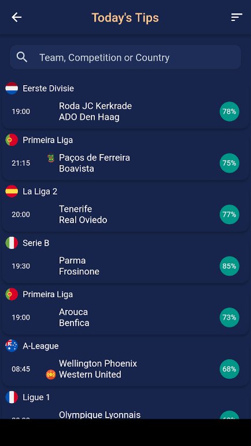
Task: Open the Wellington Phoenix match tip
Action: point(125,369)
